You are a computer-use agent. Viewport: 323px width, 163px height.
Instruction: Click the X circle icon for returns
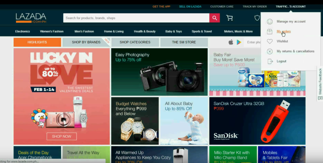click(270, 51)
